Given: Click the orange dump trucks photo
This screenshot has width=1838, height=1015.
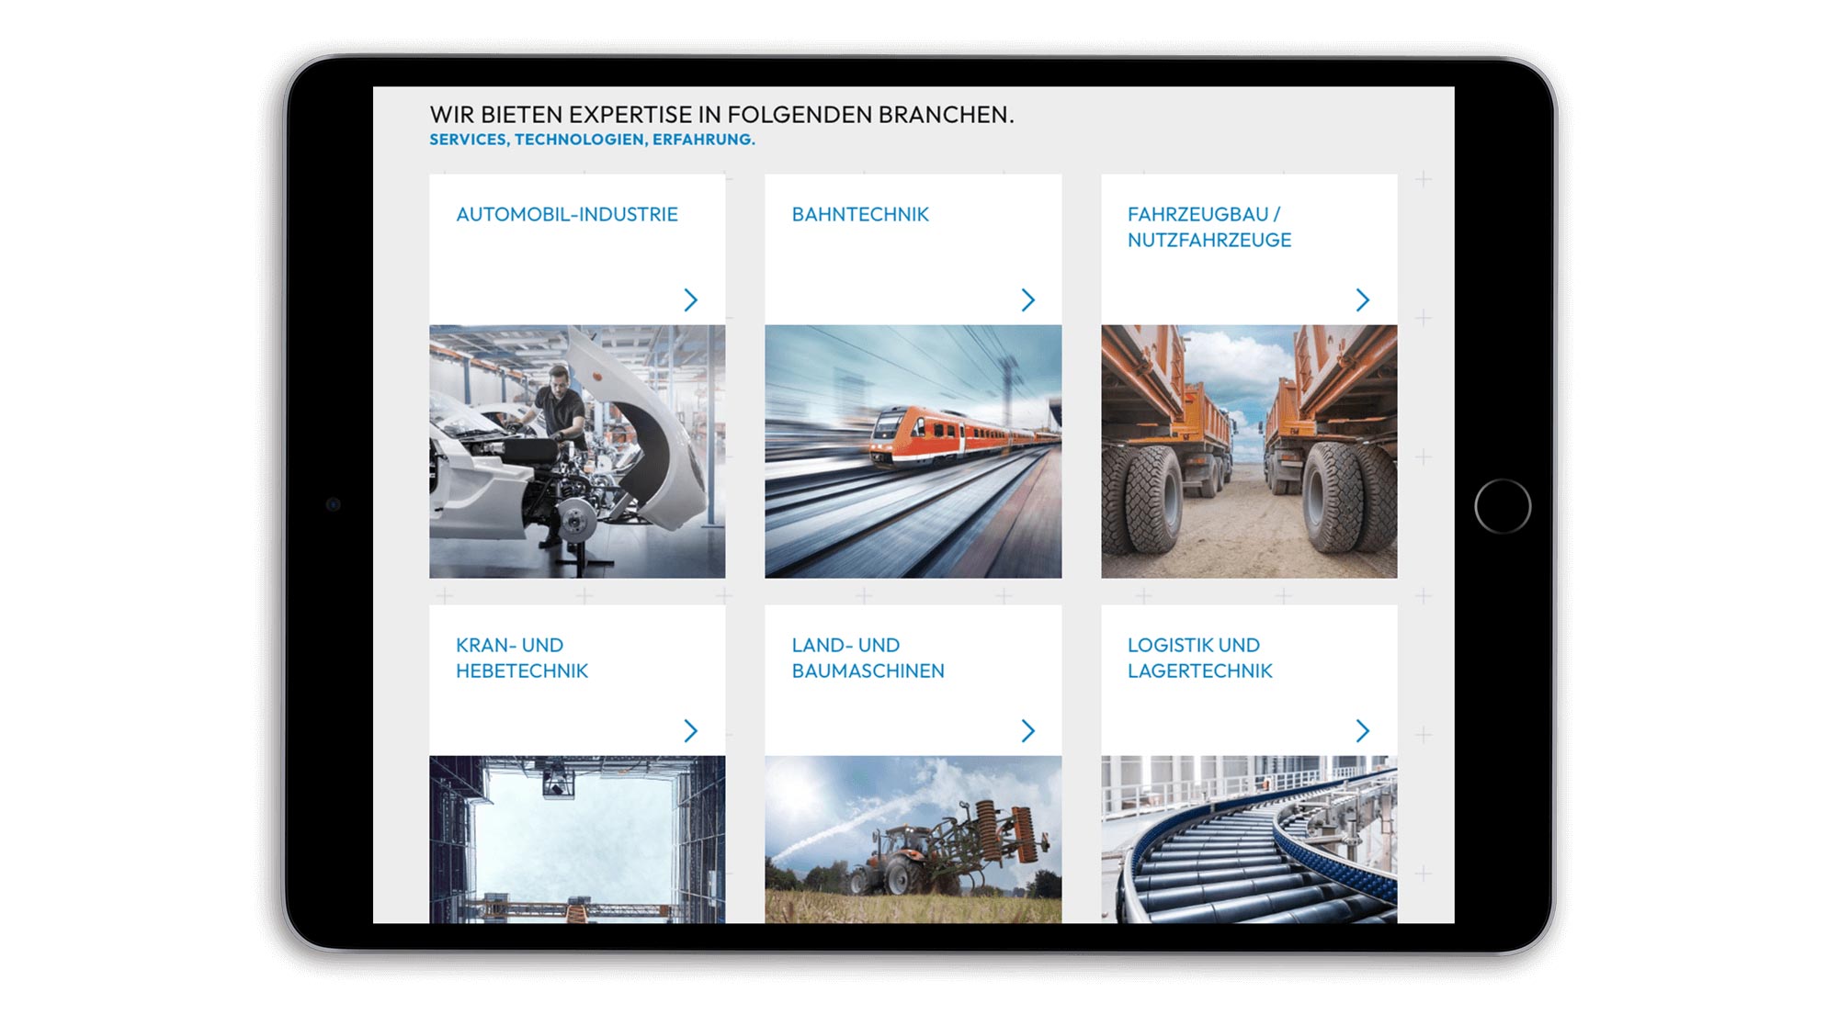Looking at the screenshot, I should point(1249,451).
